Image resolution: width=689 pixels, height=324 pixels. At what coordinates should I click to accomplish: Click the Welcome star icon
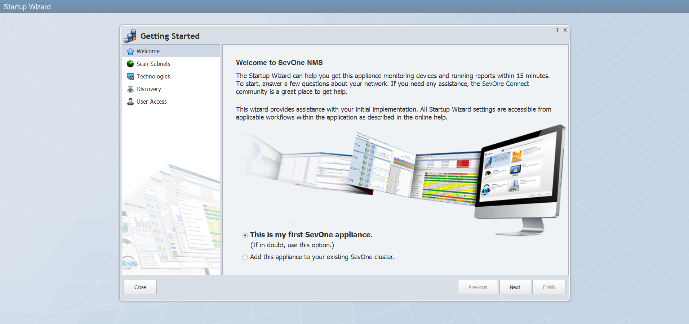click(x=130, y=51)
